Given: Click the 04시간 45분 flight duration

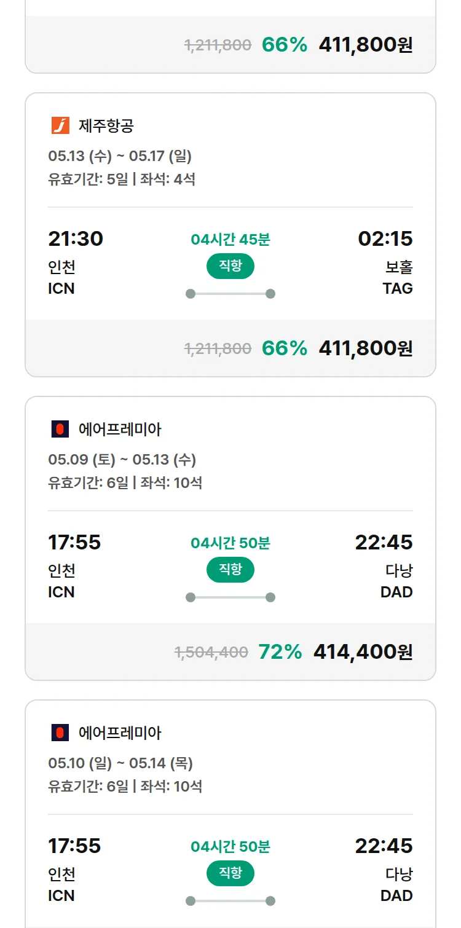Looking at the screenshot, I should click(x=230, y=240).
